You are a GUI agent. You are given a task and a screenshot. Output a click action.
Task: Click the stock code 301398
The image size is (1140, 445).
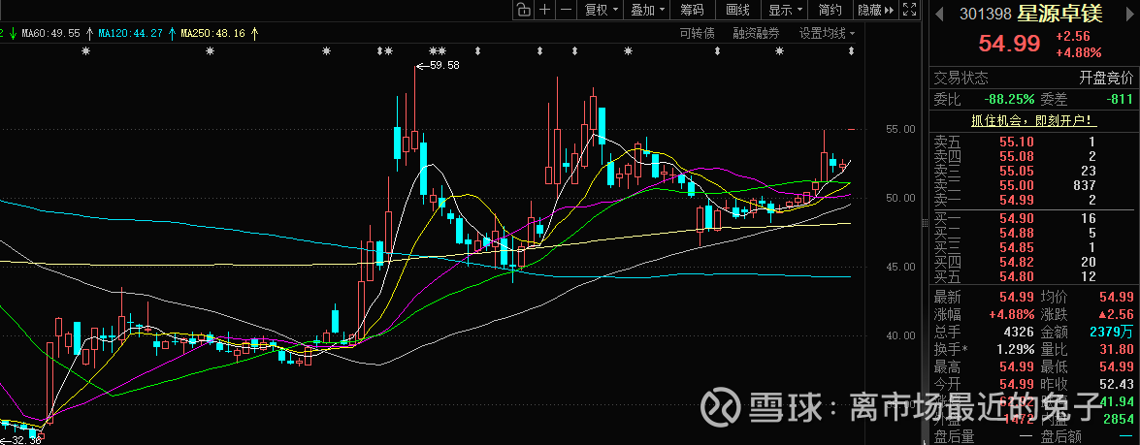click(984, 14)
